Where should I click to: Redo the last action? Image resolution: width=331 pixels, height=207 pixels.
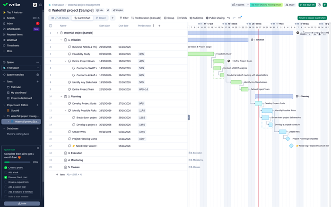coord(234,18)
